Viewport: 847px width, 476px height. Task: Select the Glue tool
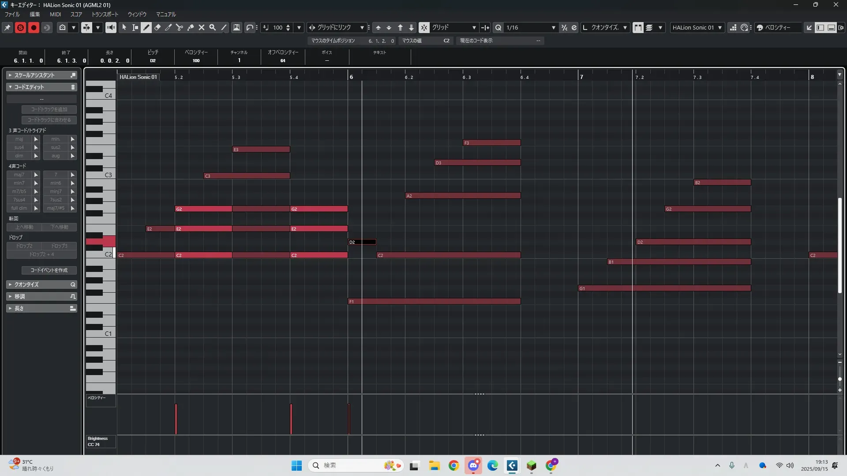point(191,27)
